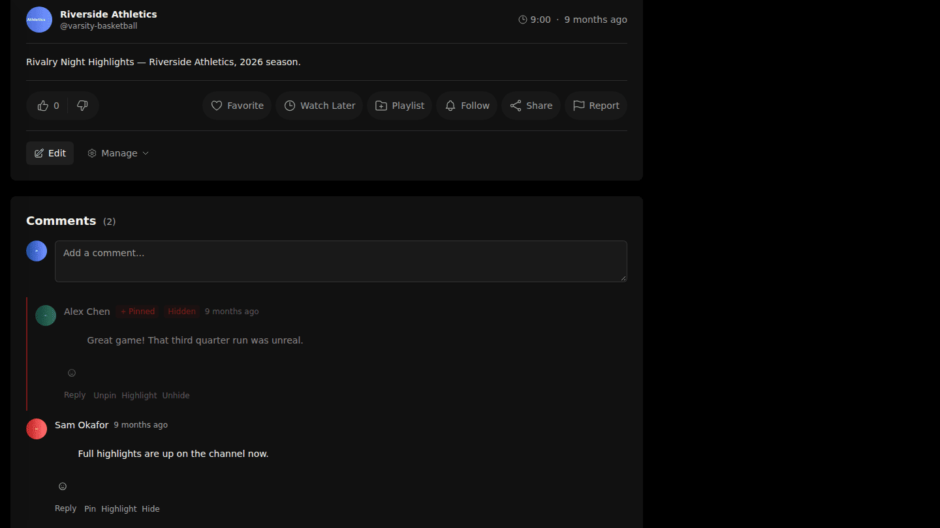Edit the video details

click(50, 153)
